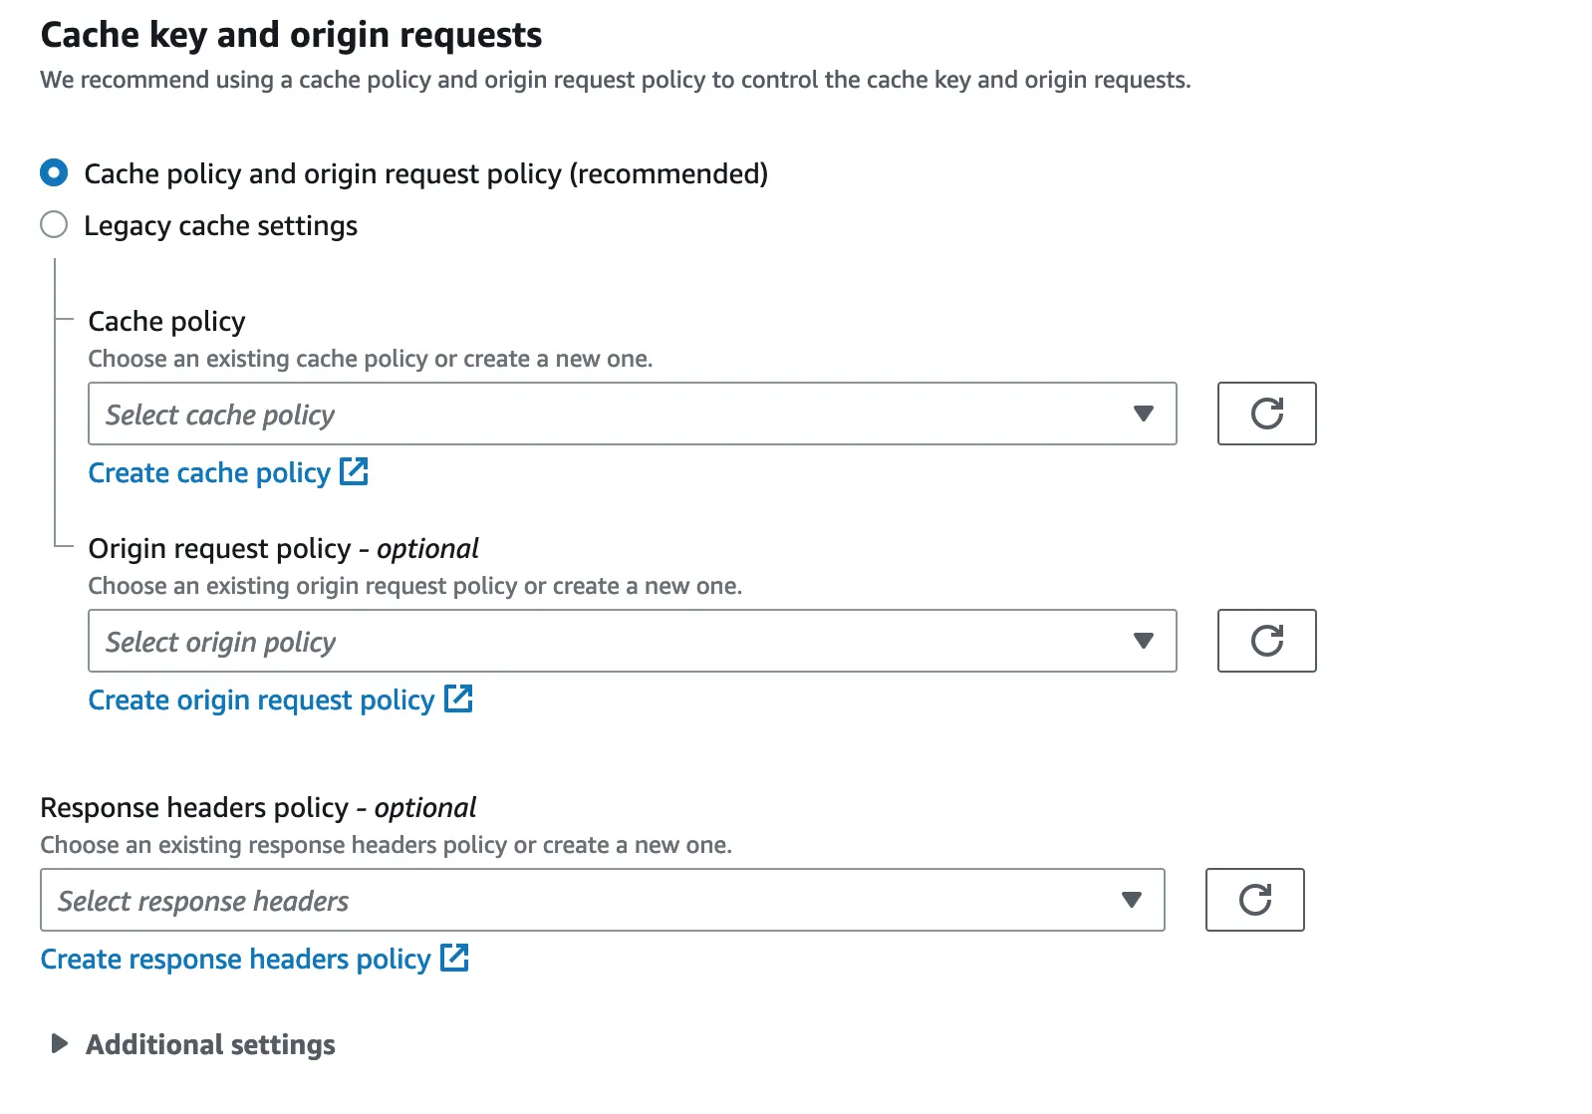Click the Select cache policy dropdown arrow

coord(1143,414)
